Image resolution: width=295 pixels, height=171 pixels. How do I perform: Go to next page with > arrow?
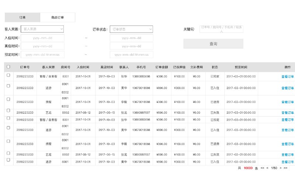click(281, 168)
